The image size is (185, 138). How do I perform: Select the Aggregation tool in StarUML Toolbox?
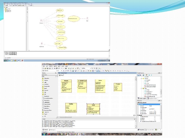(x=46, y=100)
